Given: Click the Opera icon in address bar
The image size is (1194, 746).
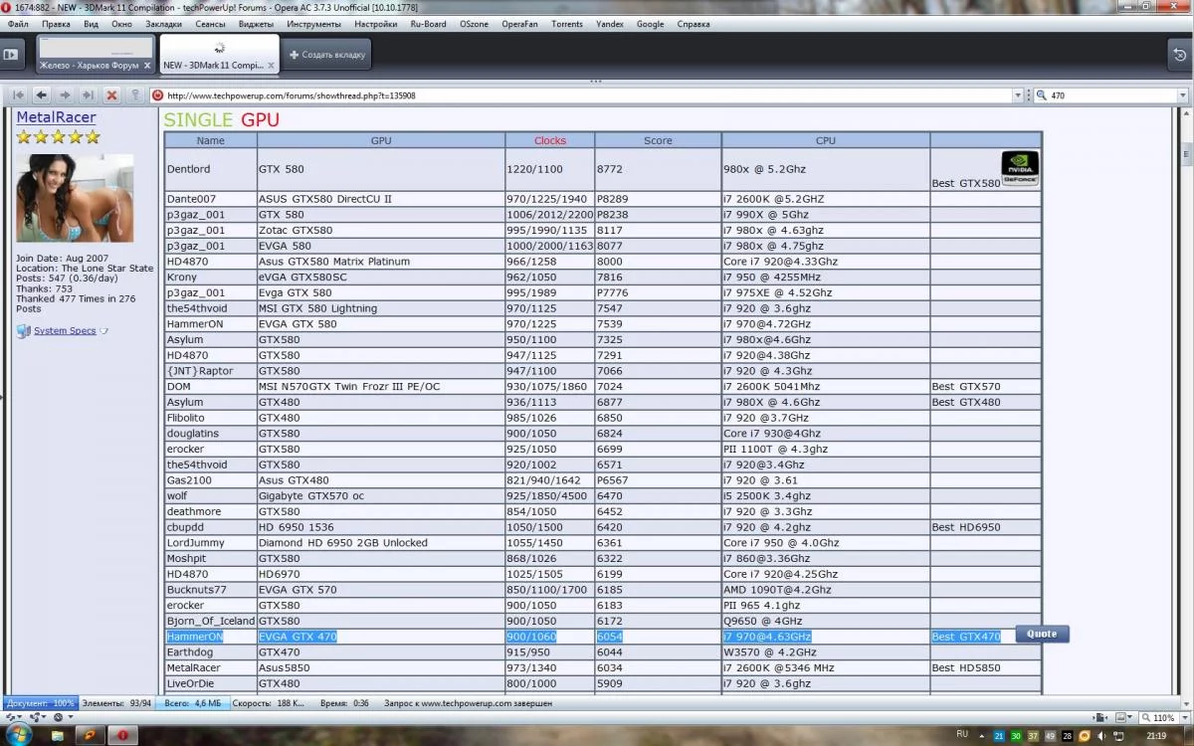Looking at the screenshot, I should [x=157, y=95].
